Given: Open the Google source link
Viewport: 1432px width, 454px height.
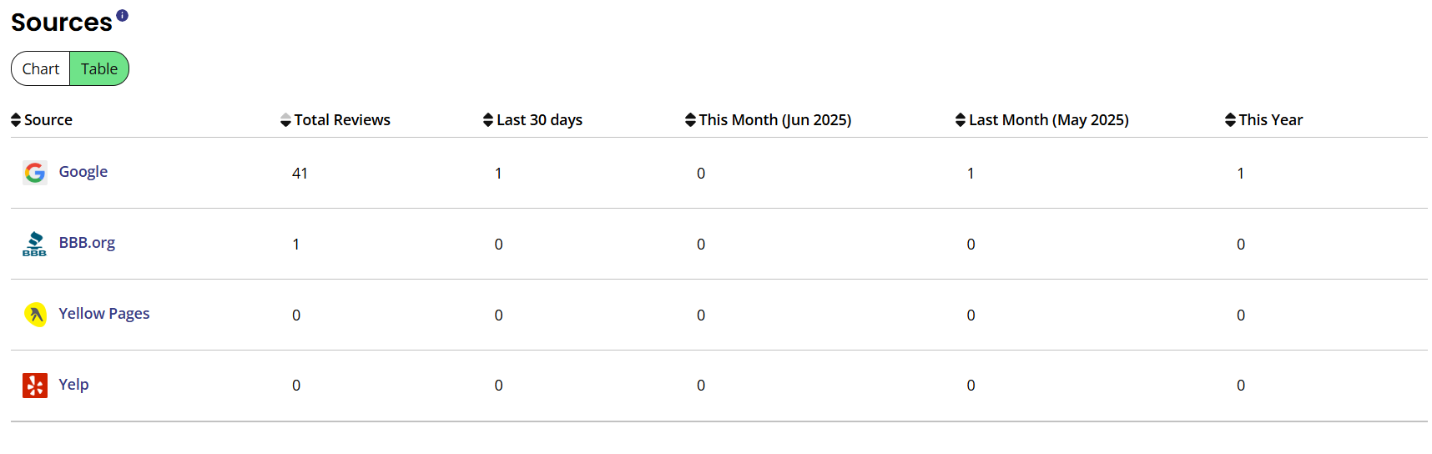Looking at the screenshot, I should click(x=83, y=172).
